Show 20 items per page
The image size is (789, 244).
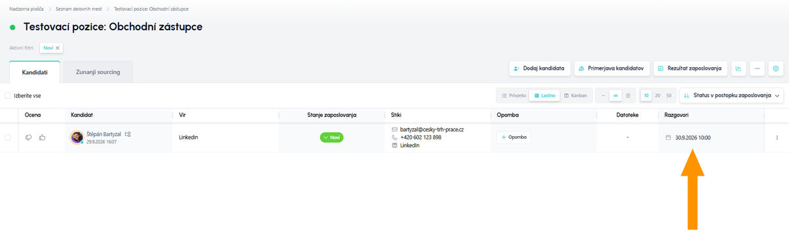tap(657, 95)
